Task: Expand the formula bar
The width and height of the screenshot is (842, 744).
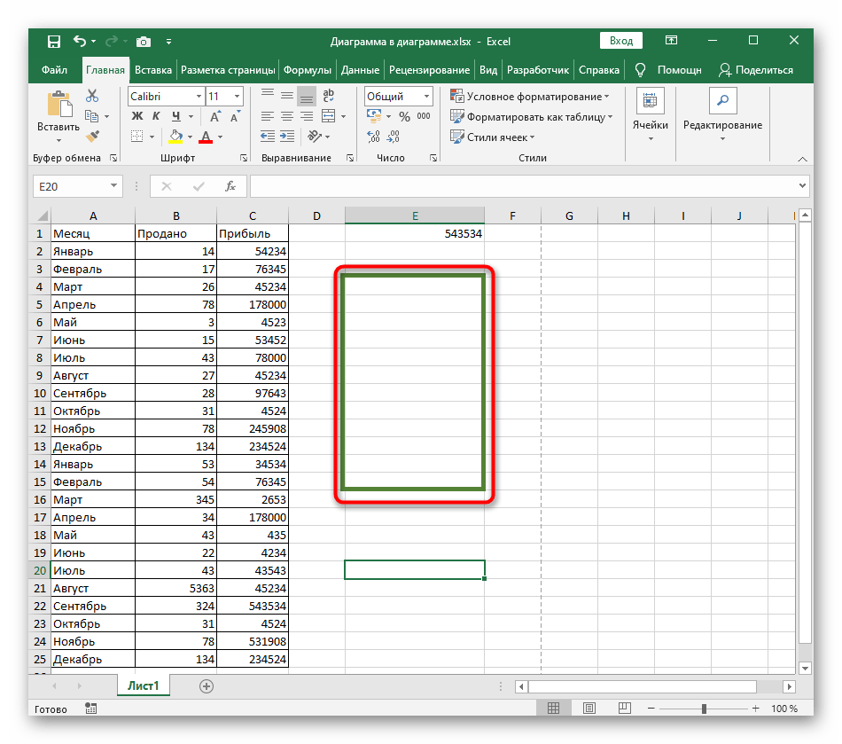Action: click(x=802, y=186)
